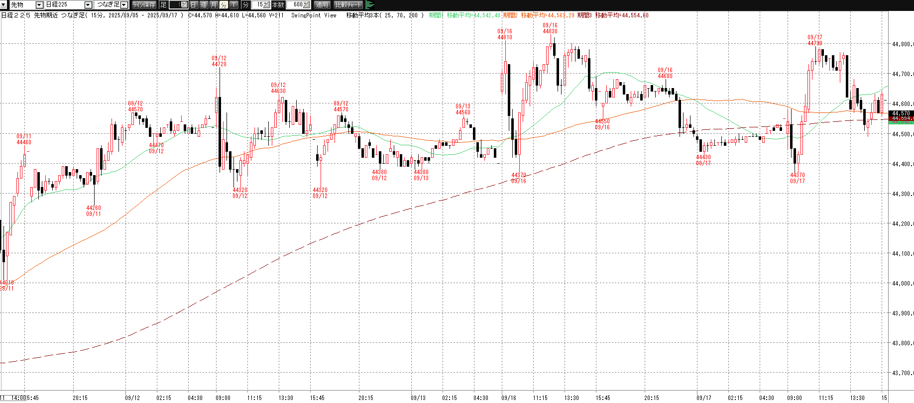Click the green horizontal bars volume icon
This screenshot has height=403, width=914.
[x=369, y=5]
